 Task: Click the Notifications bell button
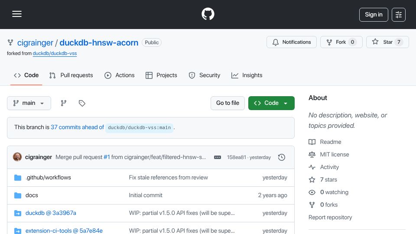tap(292, 42)
